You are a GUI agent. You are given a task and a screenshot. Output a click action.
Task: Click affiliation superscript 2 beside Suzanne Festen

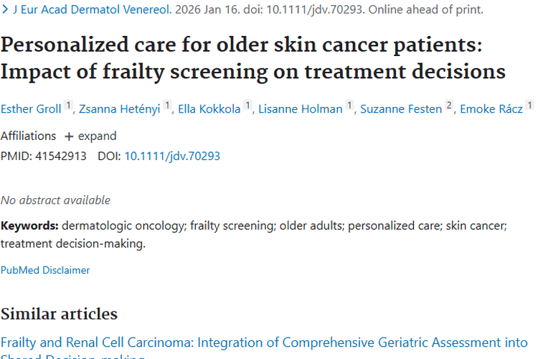(x=449, y=106)
